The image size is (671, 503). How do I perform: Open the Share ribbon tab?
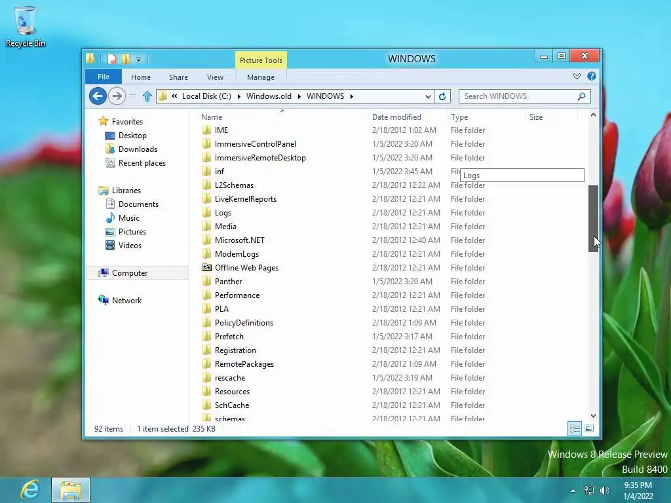[178, 77]
